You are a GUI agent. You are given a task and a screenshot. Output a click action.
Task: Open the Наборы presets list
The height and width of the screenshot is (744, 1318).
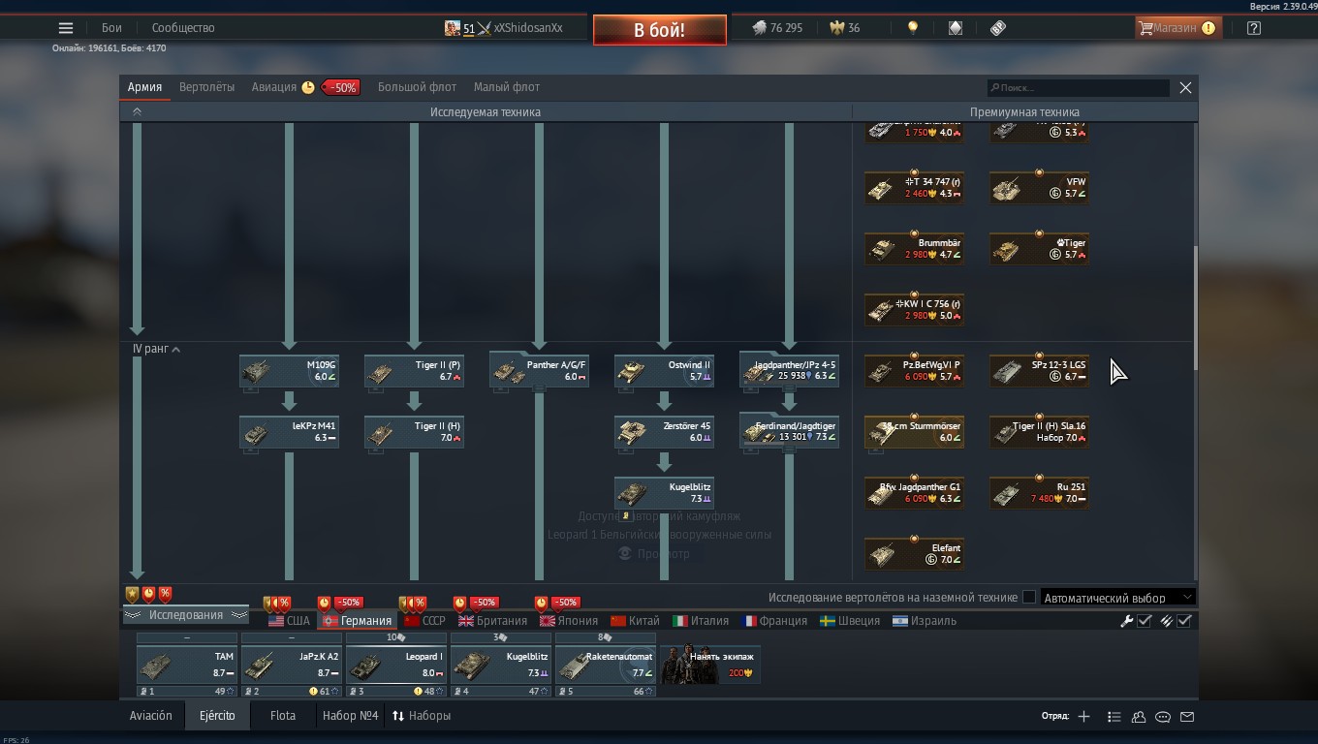click(x=421, y=716)
